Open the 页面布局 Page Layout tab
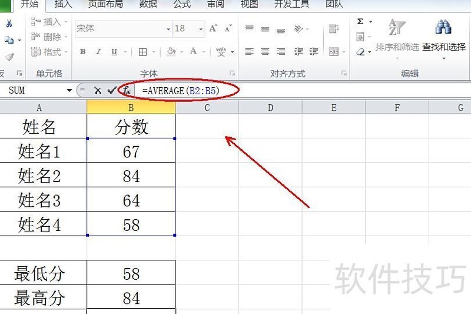471x314 pixels. (105, 4)
